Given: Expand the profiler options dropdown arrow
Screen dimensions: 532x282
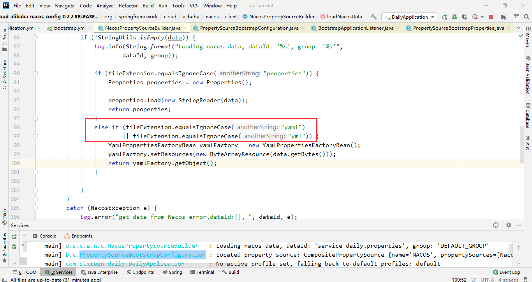Looking at the screenshot, I should [x=482, y=17].
